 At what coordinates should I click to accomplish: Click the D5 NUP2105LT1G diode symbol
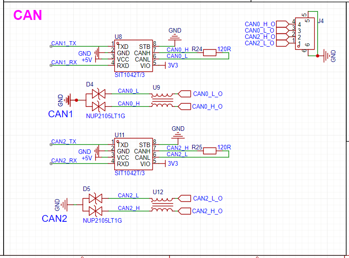96,205
